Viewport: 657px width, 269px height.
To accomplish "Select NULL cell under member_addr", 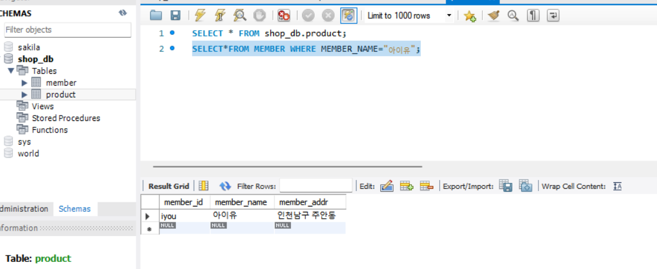I will point(310,228).
